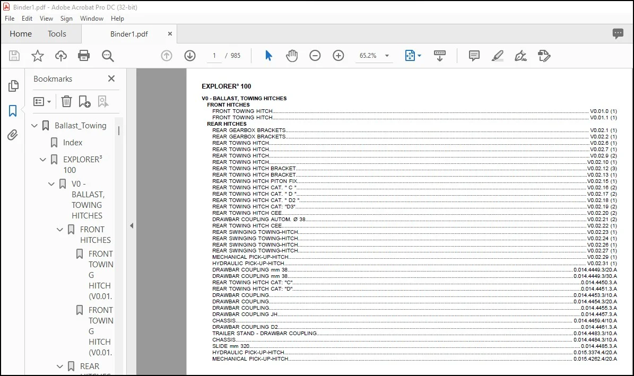
Task: Open REAR TOWING HITCH PITON FIX entry
Action: tap(414, 181)
